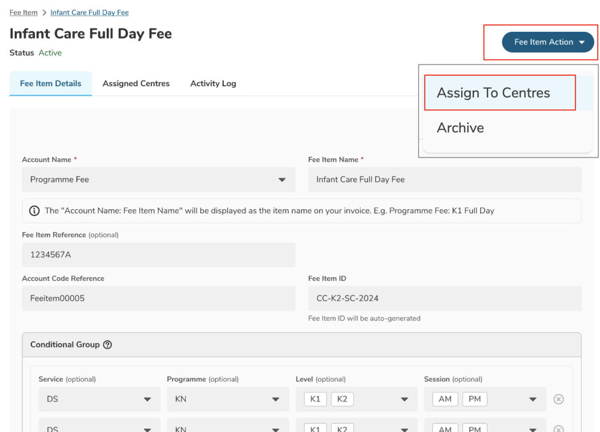Click the Infant Care Full Day Fee breadcrumb
This screenshot has height=432, width=600.
pos(89,13)
